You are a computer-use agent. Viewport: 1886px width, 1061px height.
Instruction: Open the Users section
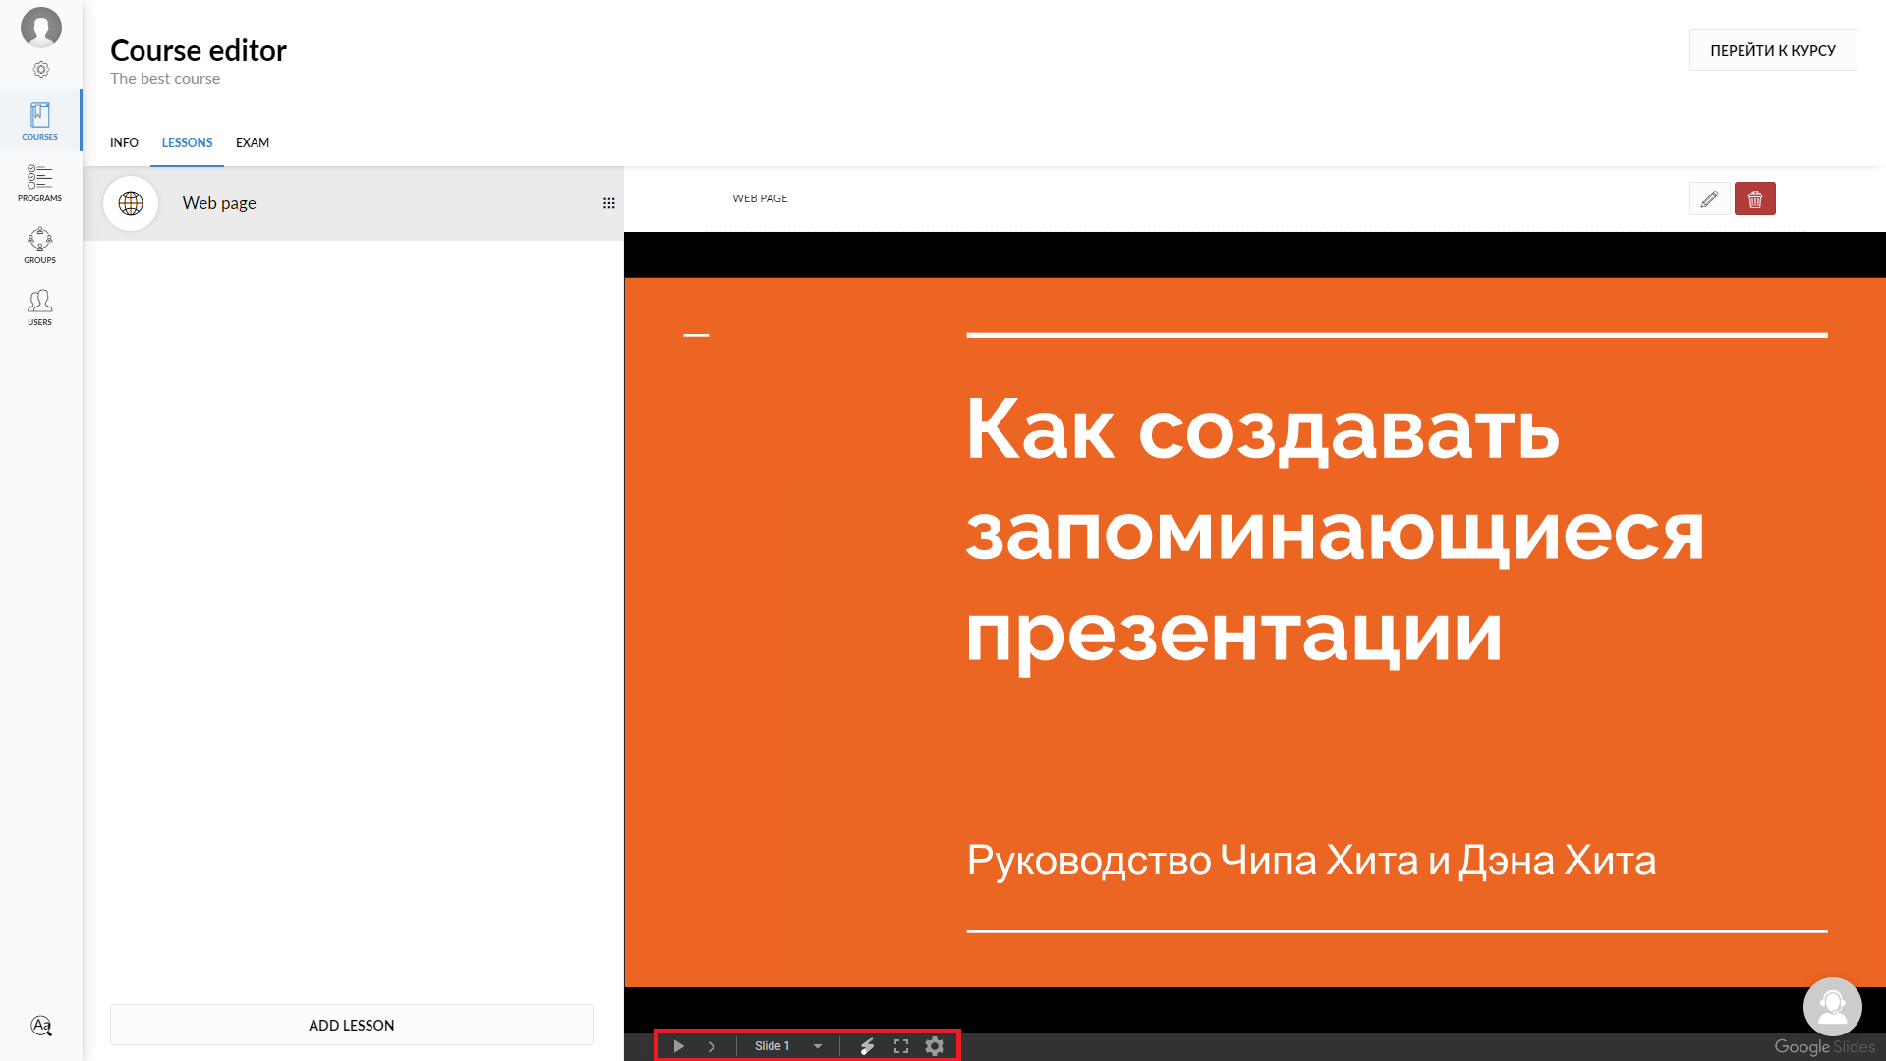(x=40, y=307)
